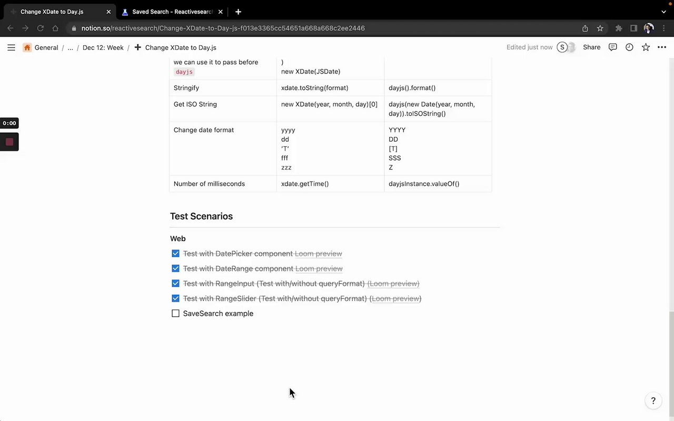The height and width of the screenshot is (421, 674).
Task: Open the three-dot page options menu
Action: click(662, 47)
